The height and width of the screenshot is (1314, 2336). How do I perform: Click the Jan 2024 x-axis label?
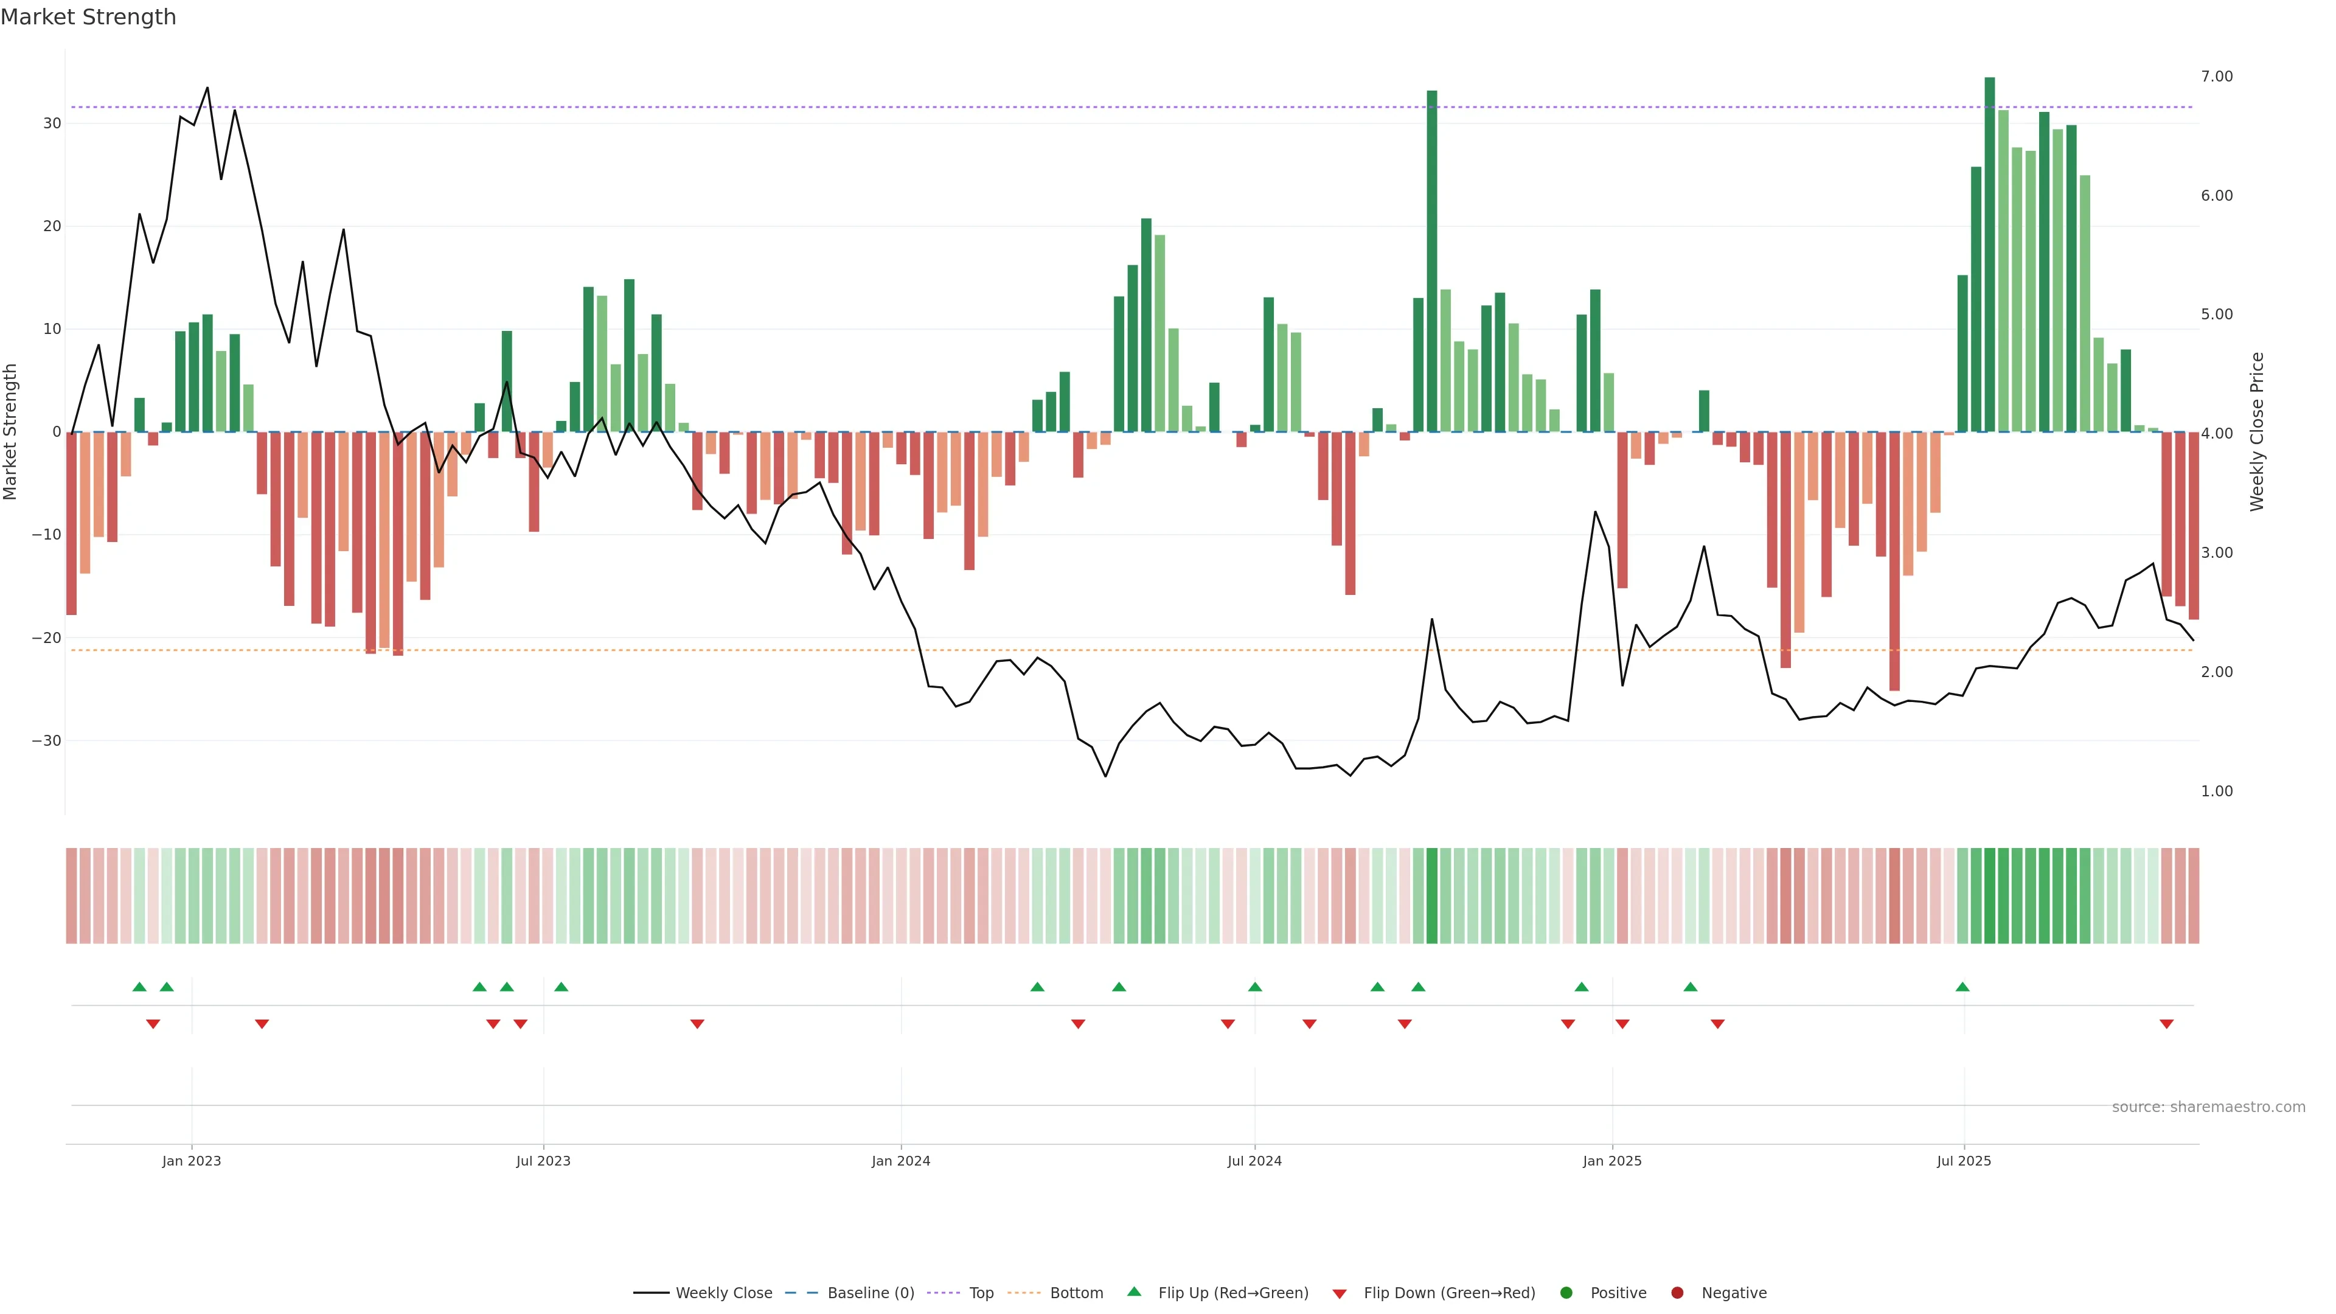[x=900, y=1161]
